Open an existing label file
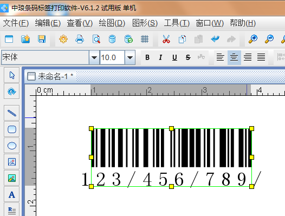The image size is (285, 216). coord(25,39)
